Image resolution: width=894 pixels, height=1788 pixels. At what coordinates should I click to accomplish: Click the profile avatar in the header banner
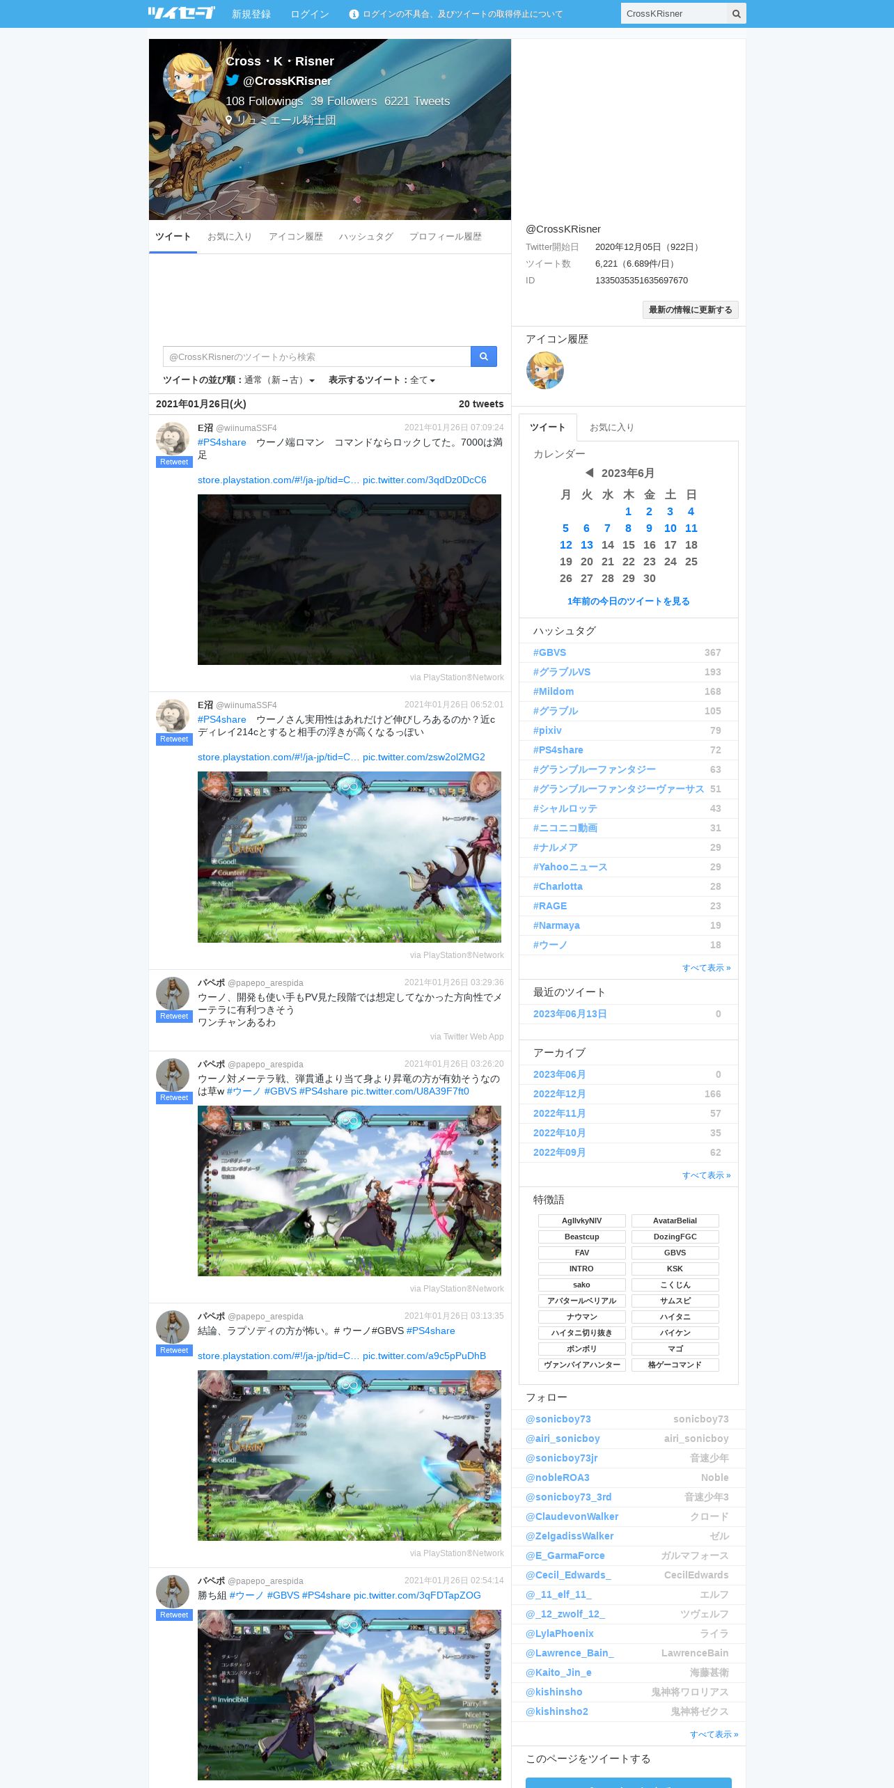[x=188, y=78]
